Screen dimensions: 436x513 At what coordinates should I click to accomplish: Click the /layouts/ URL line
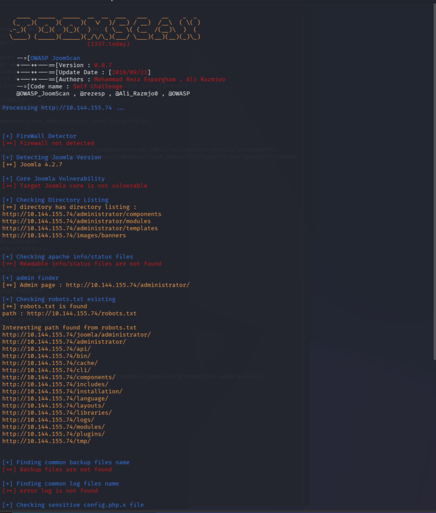pos(53,405)
